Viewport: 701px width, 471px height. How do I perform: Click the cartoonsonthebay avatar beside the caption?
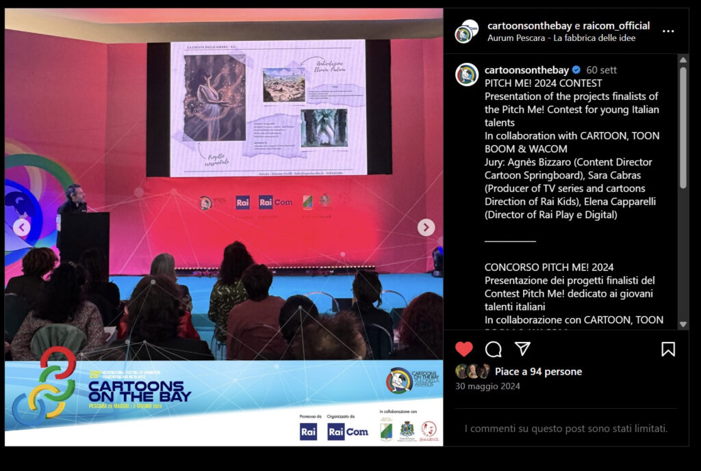coord(467,75)
